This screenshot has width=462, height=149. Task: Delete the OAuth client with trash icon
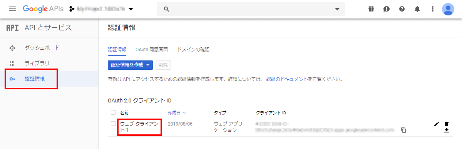447,124
